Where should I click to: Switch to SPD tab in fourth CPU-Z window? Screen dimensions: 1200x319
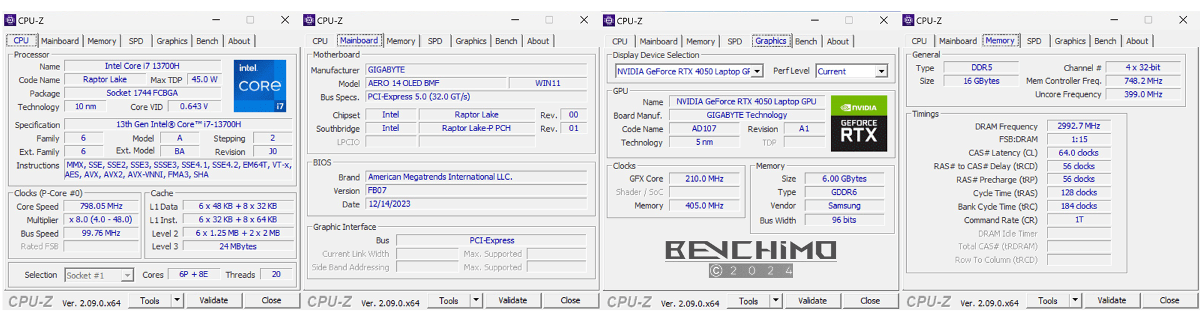point(1034,41)
